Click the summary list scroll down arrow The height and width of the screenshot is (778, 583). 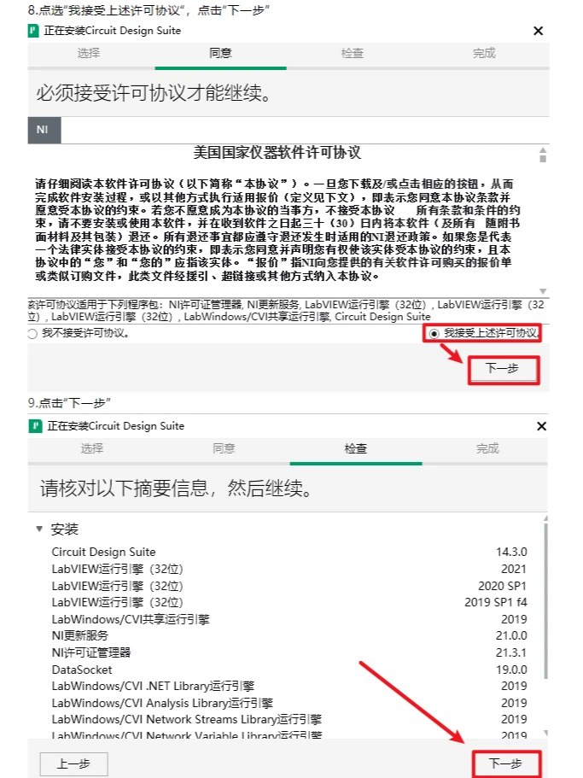click(545, 733)
